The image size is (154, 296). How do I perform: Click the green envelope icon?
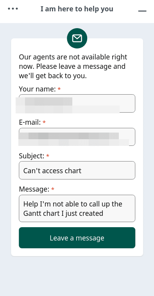click(x=77, y=38)
